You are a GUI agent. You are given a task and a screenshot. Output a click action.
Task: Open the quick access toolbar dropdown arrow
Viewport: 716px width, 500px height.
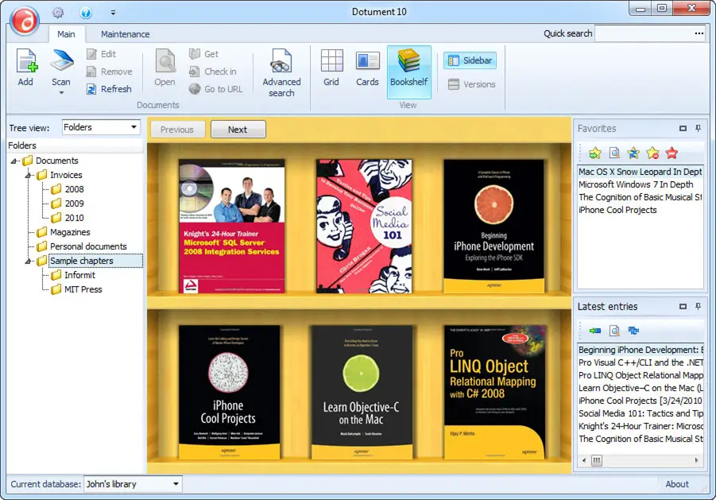tap(113, 13)
